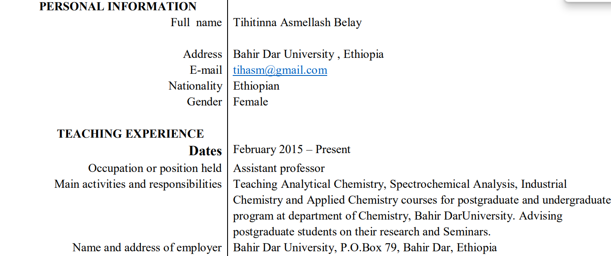Click the PERSONAL INFORMATION heading
This screenshot has width=611, height=256.
coord(118,7)
